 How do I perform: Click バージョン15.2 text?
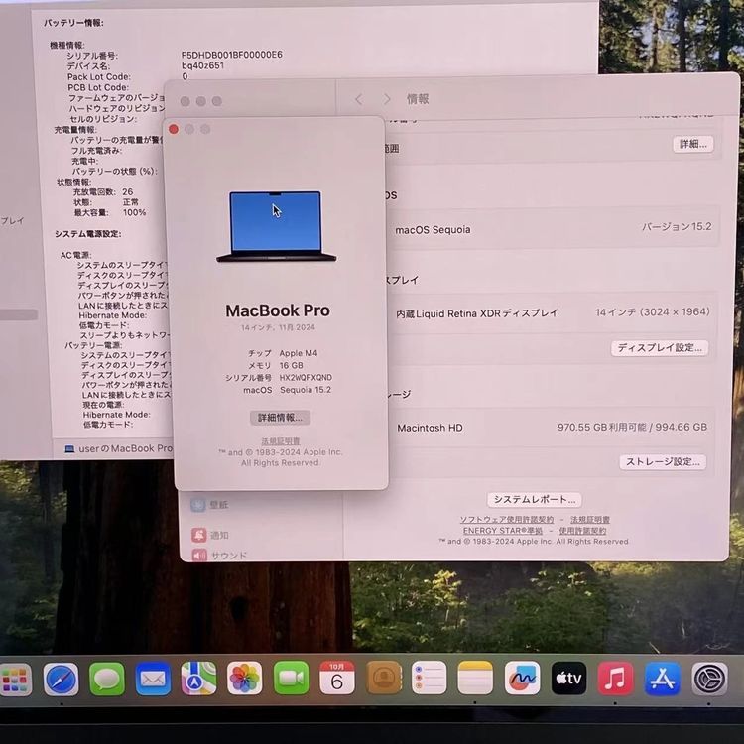pos(677,227)
